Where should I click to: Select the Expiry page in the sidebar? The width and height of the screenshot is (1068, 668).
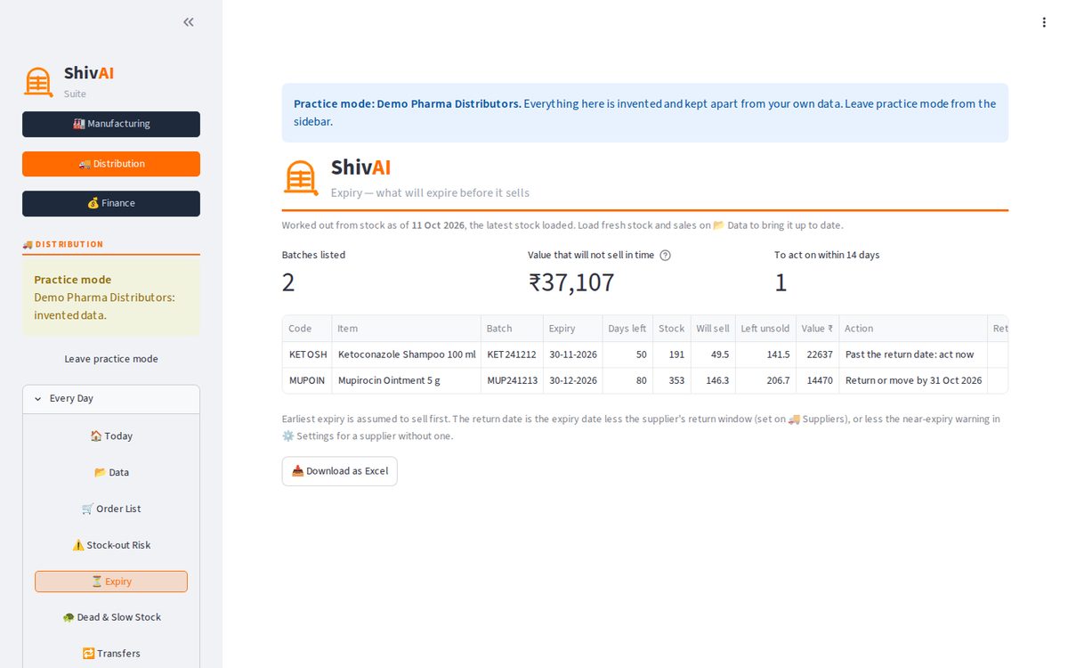click(111, 582)
